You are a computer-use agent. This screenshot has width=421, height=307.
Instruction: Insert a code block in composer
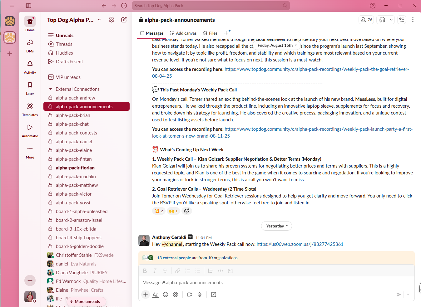coord(230,271)
